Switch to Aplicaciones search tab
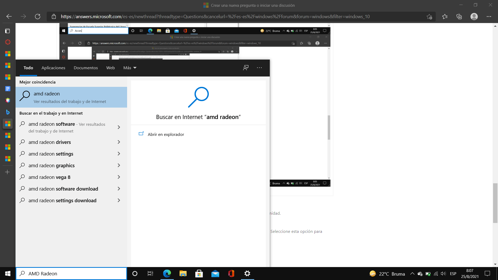Screen dimensions: 498x280 [x=53, y=68]
